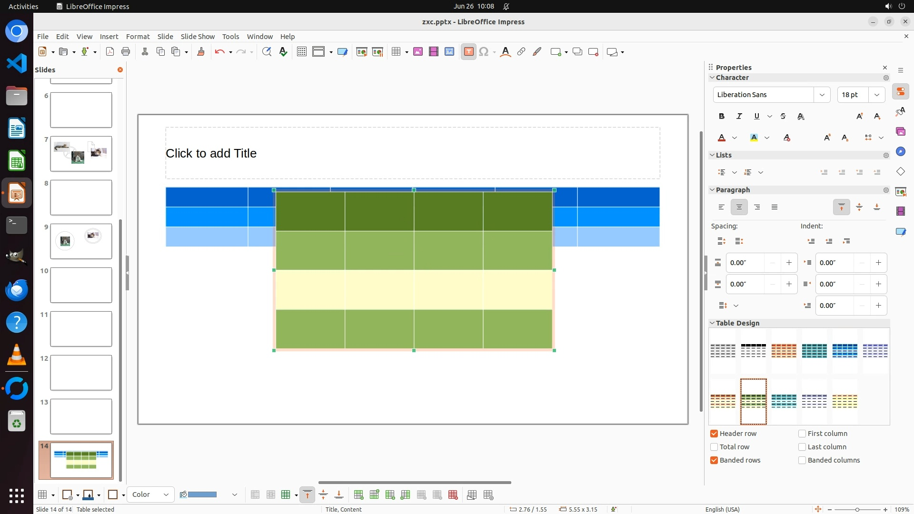This screenshot has width=914, height=514.
Task: Align paragraph text to the right
Action: pyautogui.click(x=757, y=207)
